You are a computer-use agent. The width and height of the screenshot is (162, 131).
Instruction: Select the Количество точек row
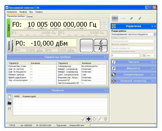[x=31, y=66]
